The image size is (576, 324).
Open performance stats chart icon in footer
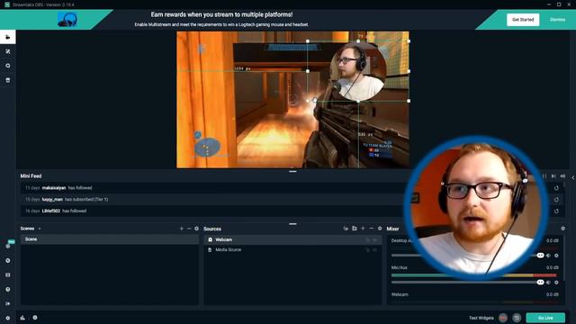click(22, 318)
